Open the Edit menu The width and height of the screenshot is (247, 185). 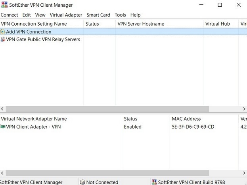click(x=27, y=15)
